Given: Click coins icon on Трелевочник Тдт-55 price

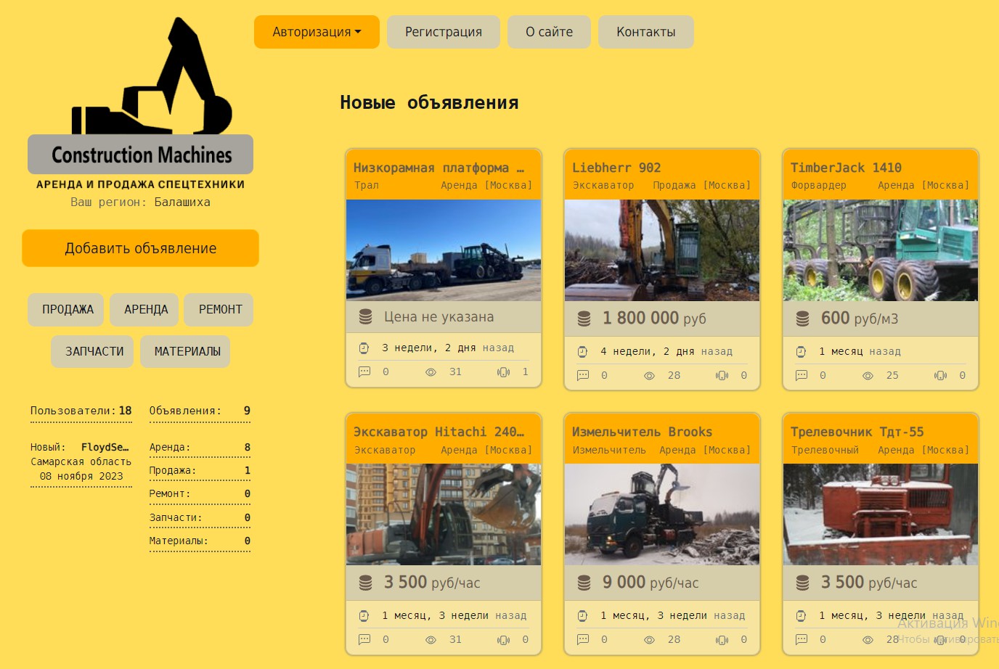Looking at the screenshot, I should point(802,583).
